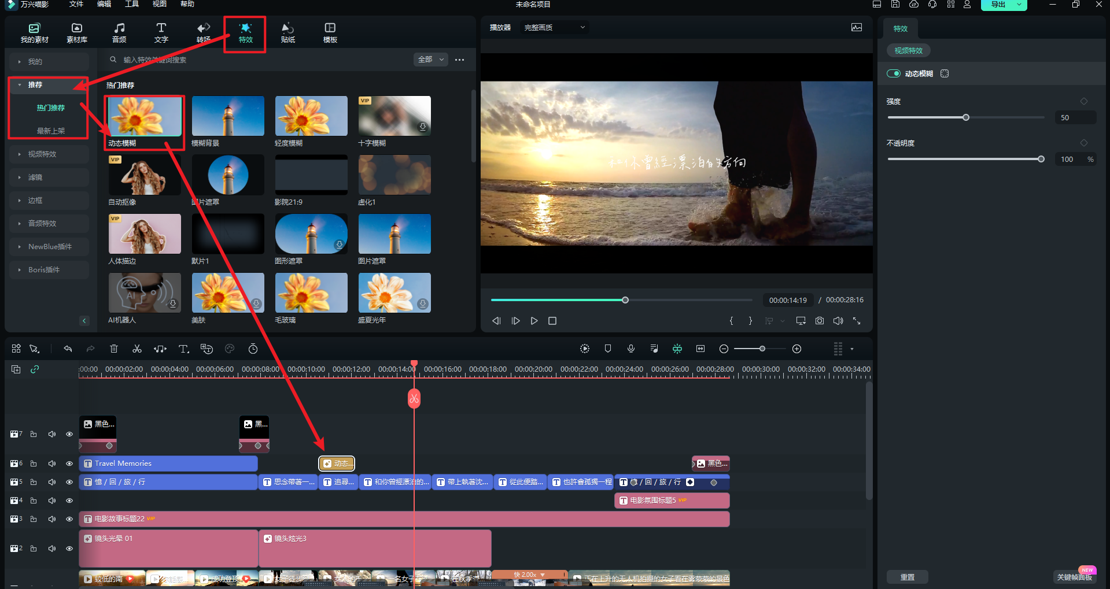The width and height of the screenshot is (1110, 589).
Task: Expand the 我的 category
Action: (x=49, y=61)
